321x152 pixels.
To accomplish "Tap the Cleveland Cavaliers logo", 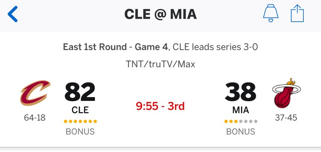I will click(35, 93).
